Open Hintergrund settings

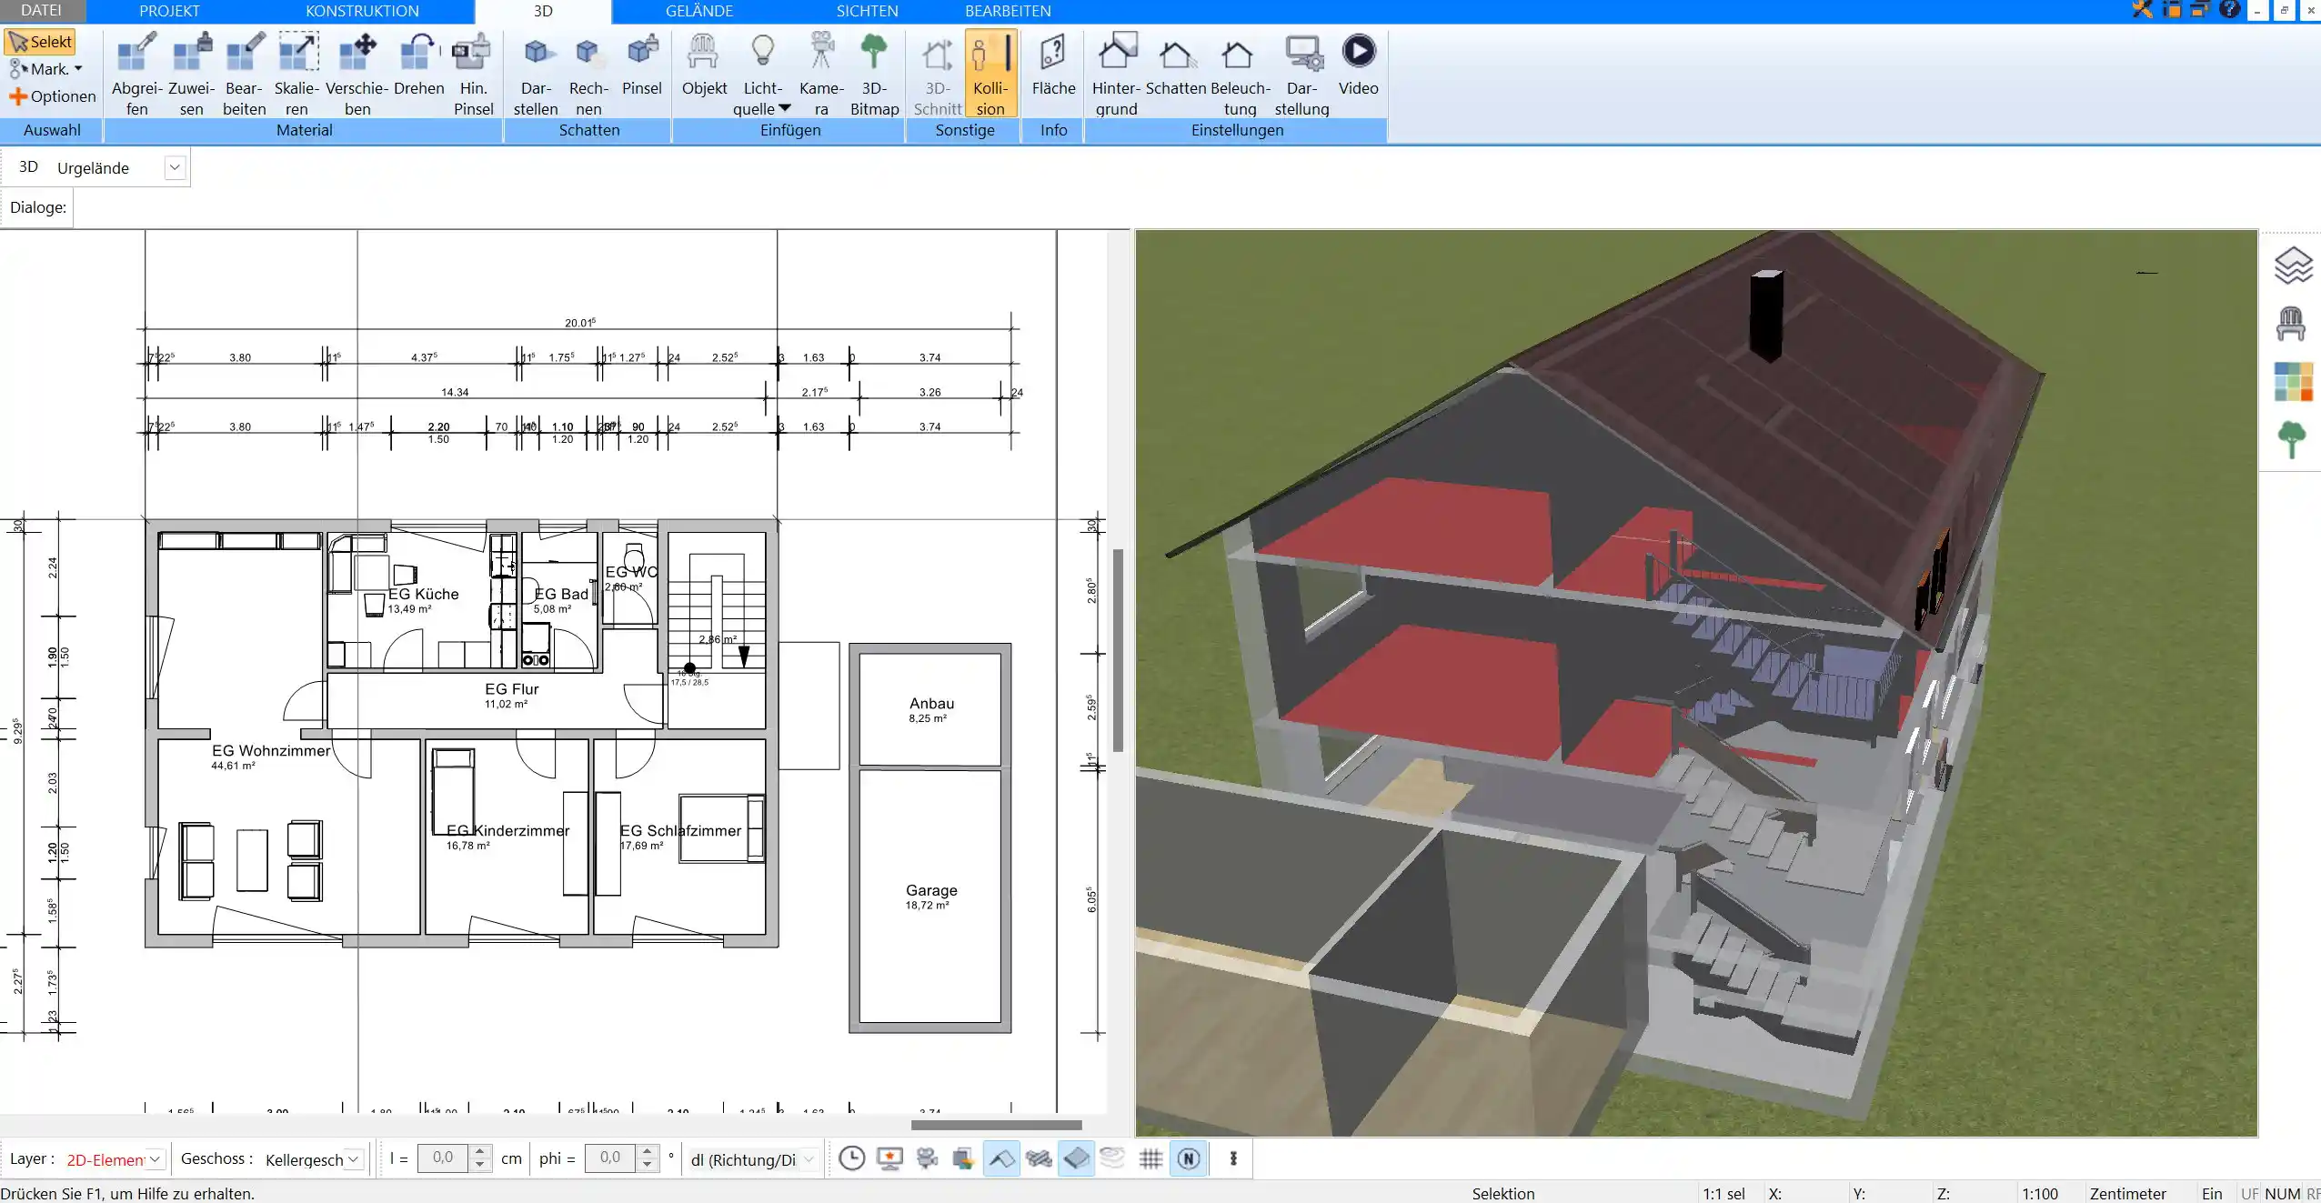(1116, 74)
